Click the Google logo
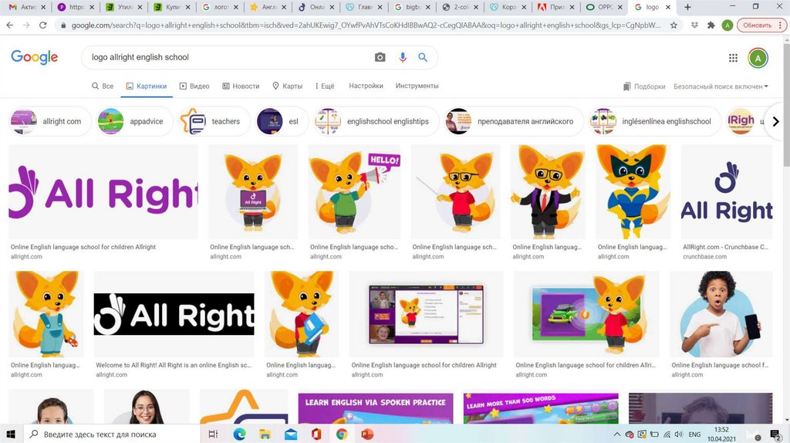This screenshot has width=790, height=443. 34,57
